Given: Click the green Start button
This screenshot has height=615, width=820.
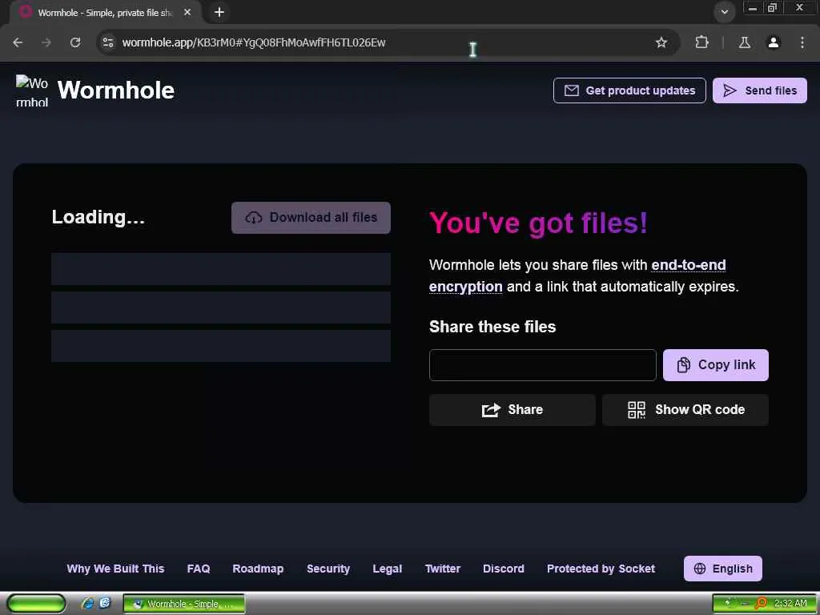Looking at the screenshot, I should point(36,604).
